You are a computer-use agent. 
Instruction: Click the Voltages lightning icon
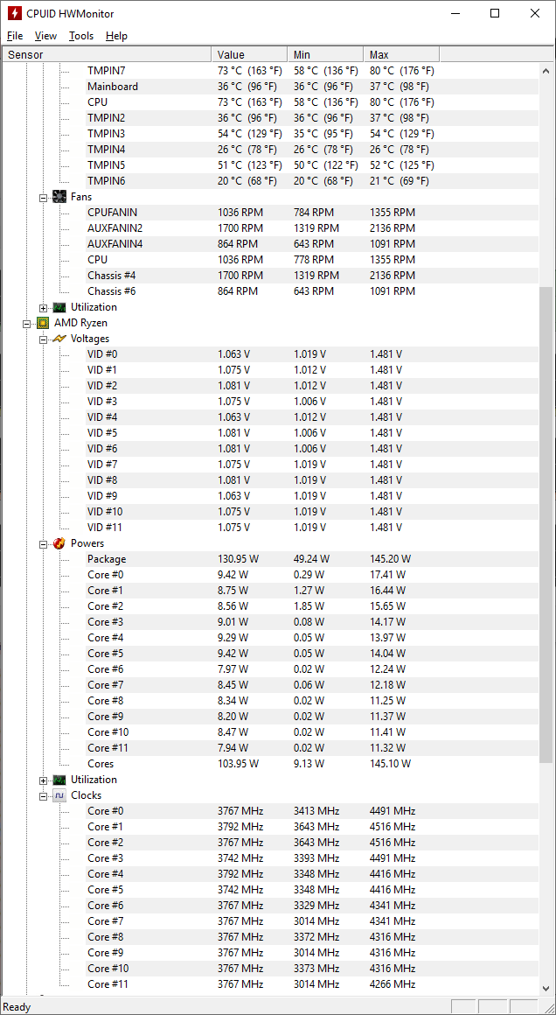tap(59, 339)
